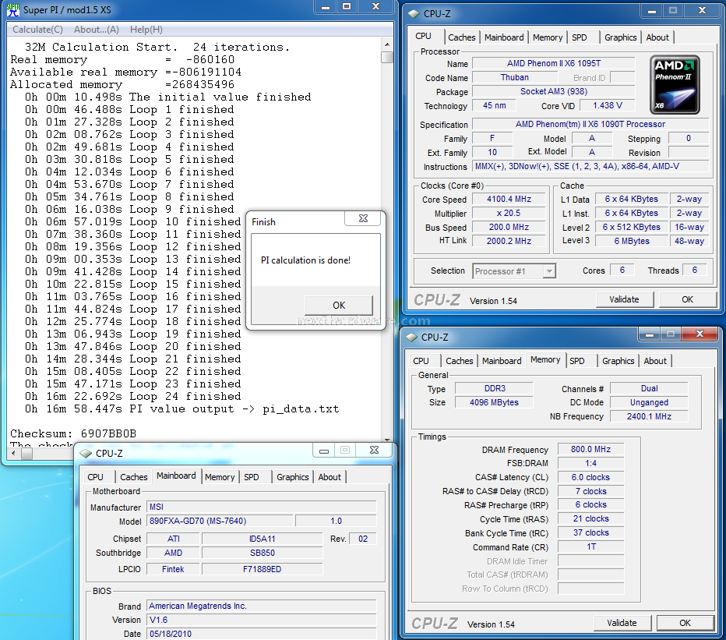This screenshot has height=640, width=726.
Task: Click the NB Frequency value '2400.1 MHz'
Action: 649,416
